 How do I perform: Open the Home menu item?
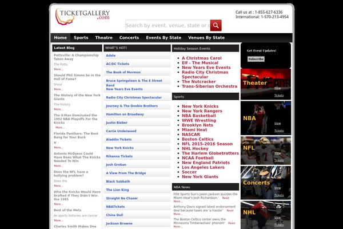tap(61, 38)
